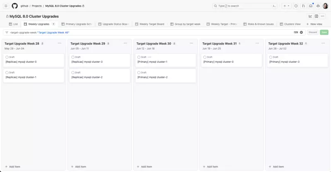Open [Replicas] mysql cluster-1 card
Screen dimensions: 331x172
[34, 75]
